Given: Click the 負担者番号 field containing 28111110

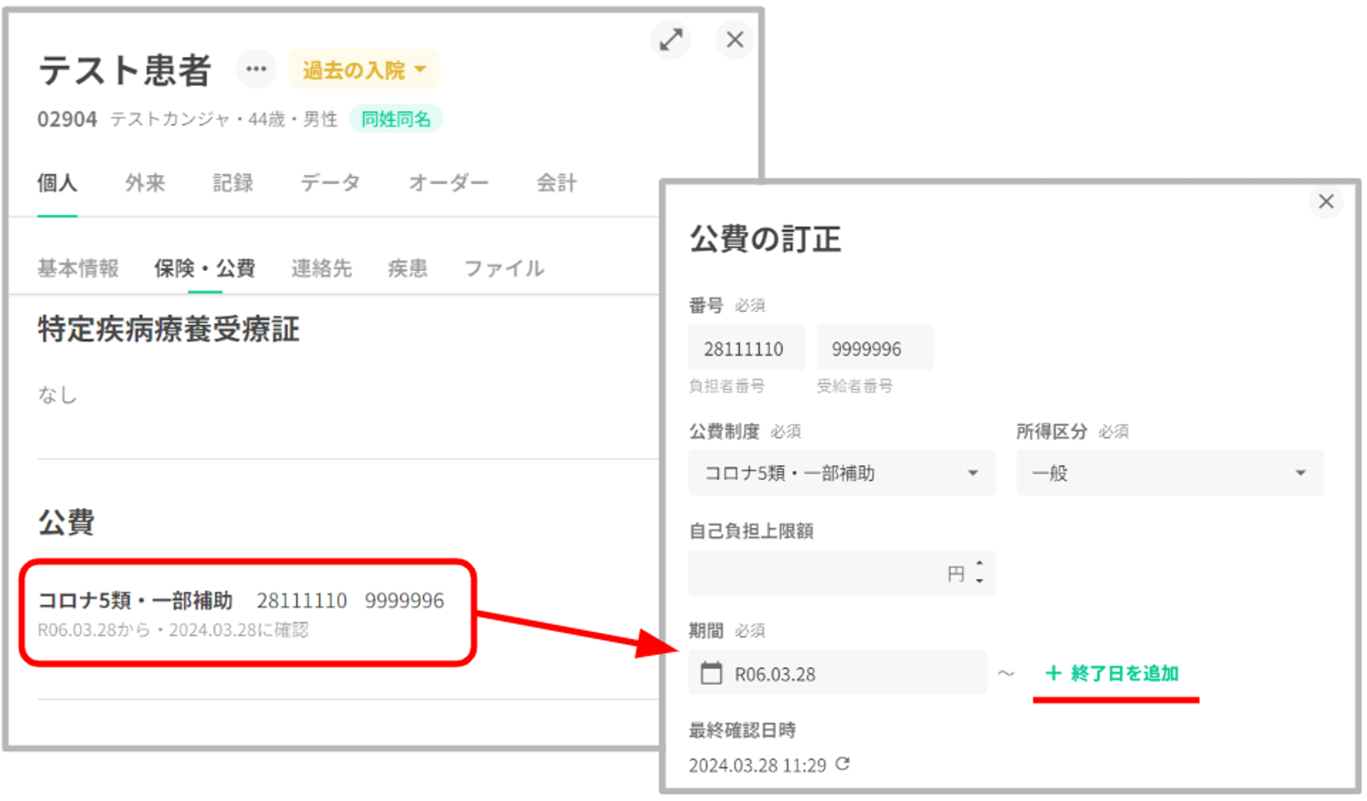Looking at the screenshot, I should (746, 348).
